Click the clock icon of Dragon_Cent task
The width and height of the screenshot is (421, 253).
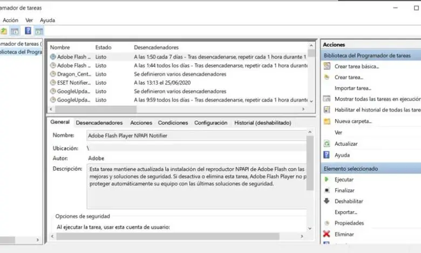click(x=53, y=74)
